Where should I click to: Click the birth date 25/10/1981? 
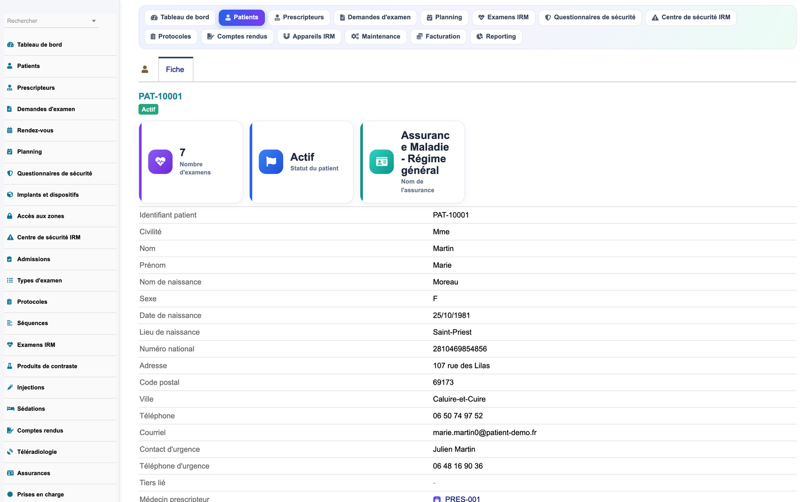point(452,316)
